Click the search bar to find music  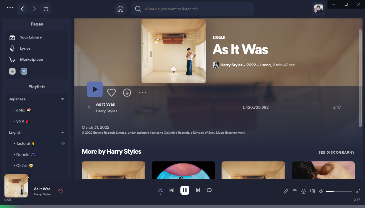click(193, 9)
